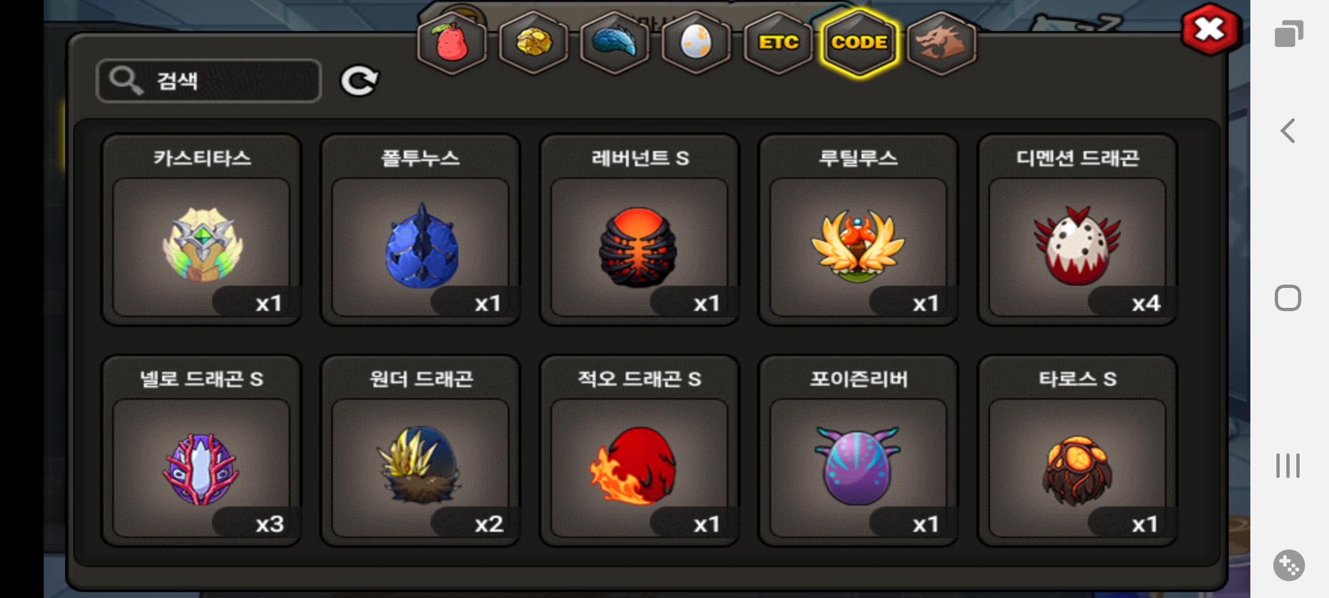Screen dimensions: 1329x598
Task: Select the ETC tab
Action: click(778, 43)
